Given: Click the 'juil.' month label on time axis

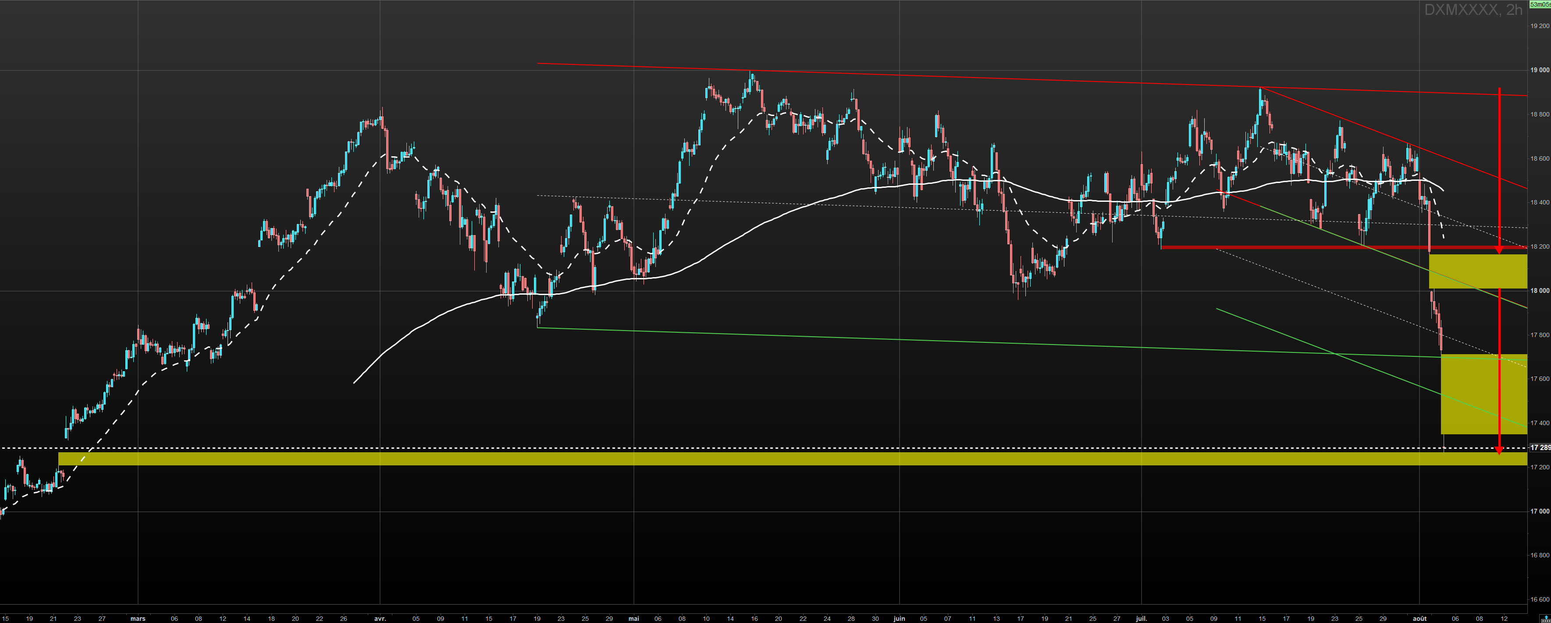Looking at the screenshot, I should click(1141, 618).
